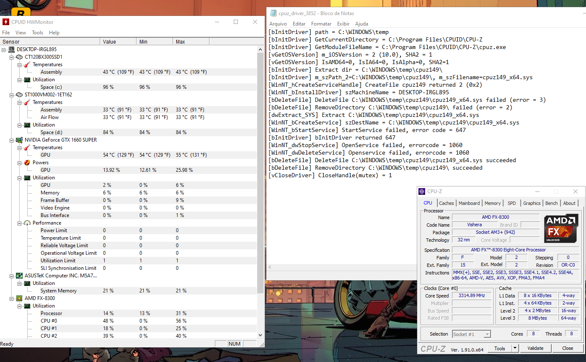Image resolution: width=586 pixels, height=362 pixels.
Task: Click the HWMonitor vertical scrollbar up arrow
Action: (261, 49)
